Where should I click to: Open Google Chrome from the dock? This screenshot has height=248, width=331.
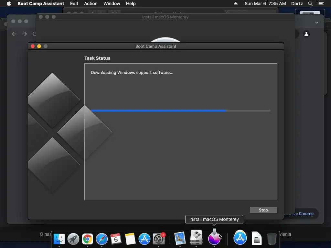click(87, 239)
